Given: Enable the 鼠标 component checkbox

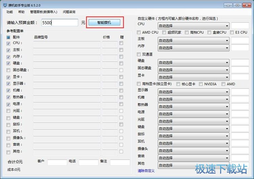Looking at the screenshot, I should (x=8, y=125).
